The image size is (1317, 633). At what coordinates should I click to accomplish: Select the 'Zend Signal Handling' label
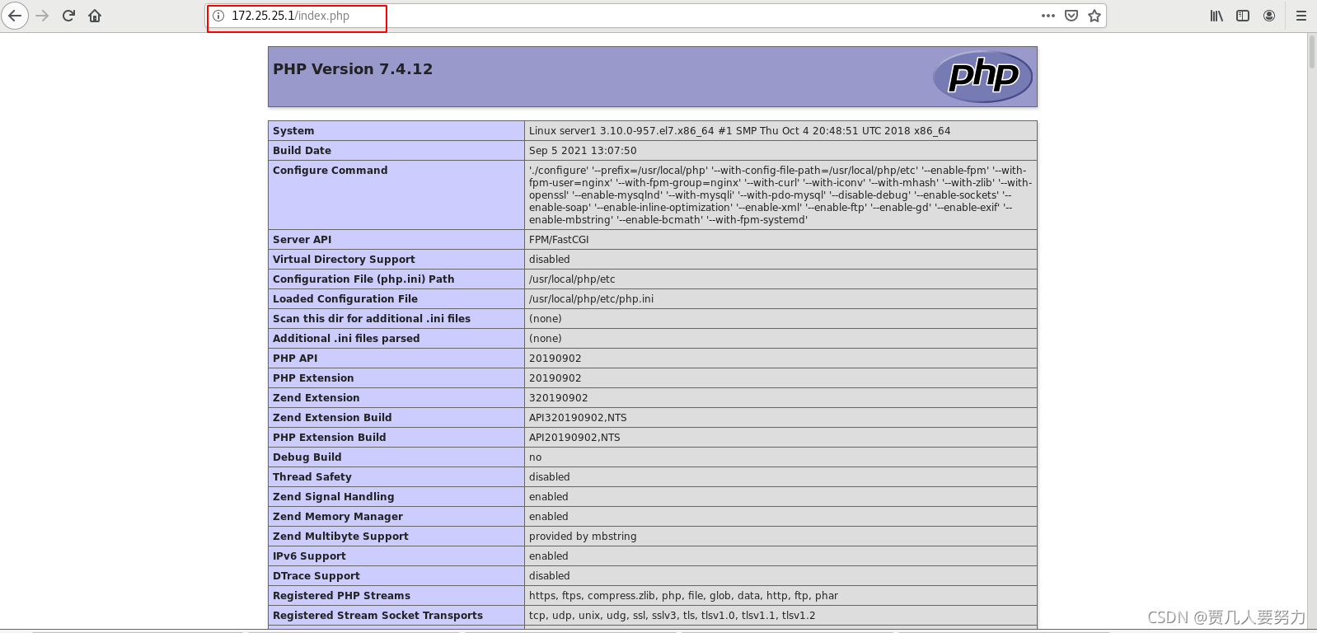[x=334, y=497]
